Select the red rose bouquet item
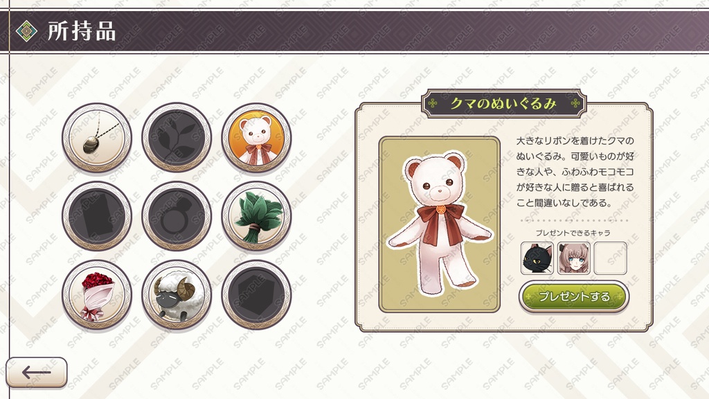709x399 pixels. (x=97, y=294)
